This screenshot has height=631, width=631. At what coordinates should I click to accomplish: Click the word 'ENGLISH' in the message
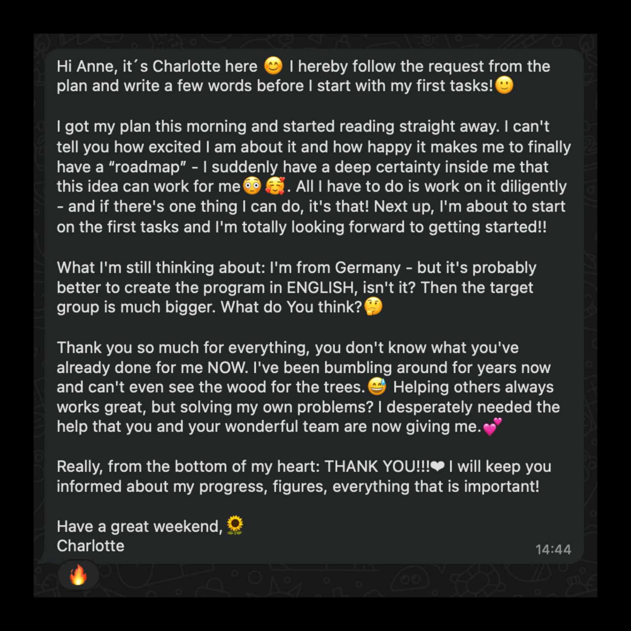[321, 288]
